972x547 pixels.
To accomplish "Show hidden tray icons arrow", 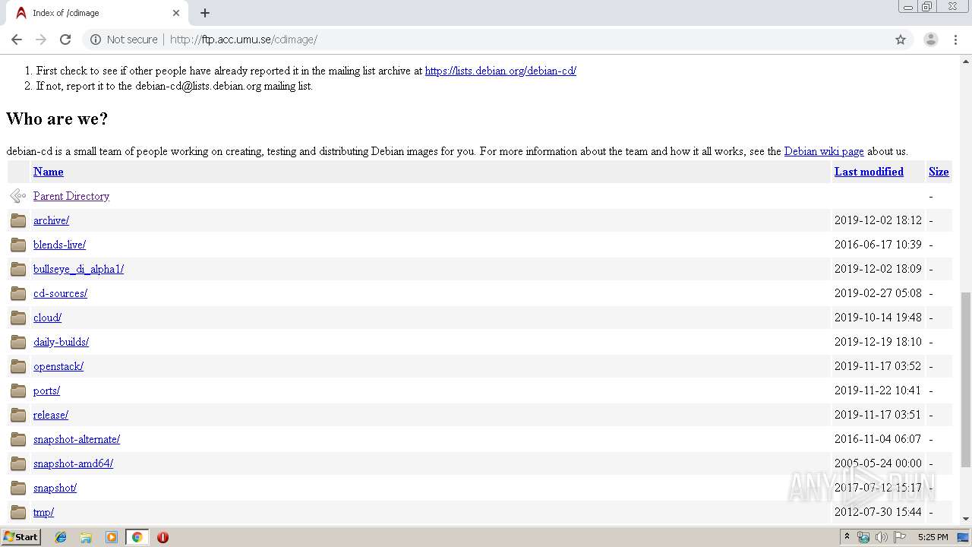I will tap(847, 536).
